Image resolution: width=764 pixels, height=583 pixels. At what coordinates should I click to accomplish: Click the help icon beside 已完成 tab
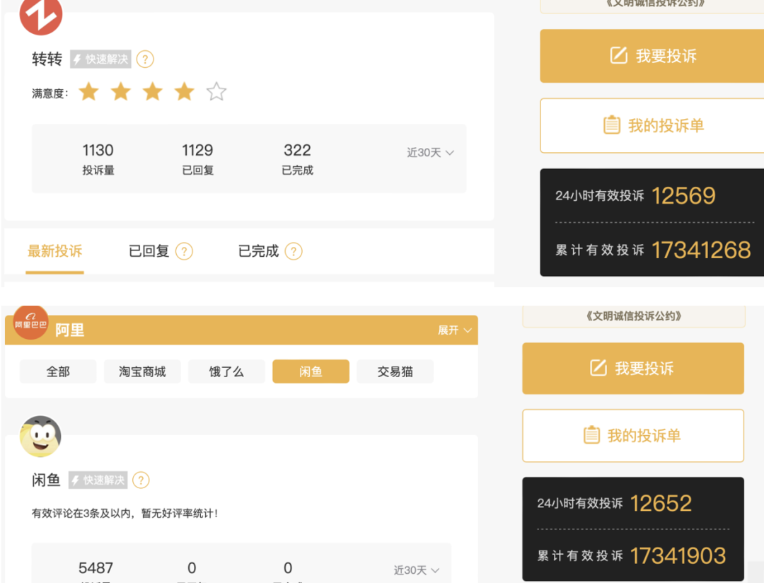pyautogui.click(x=294, y=251)
